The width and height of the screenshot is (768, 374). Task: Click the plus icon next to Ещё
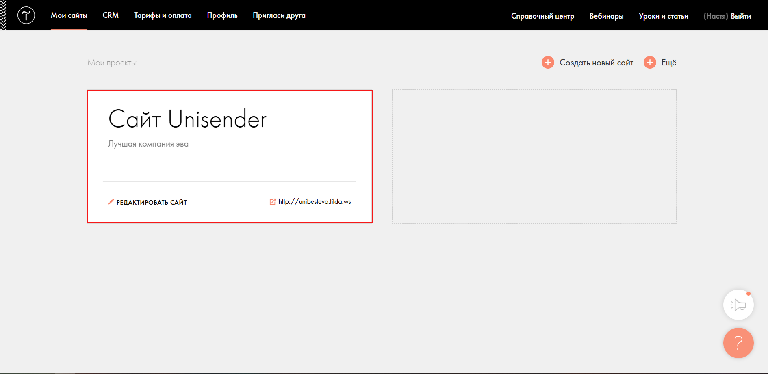pyautogui.click(x=650, y=63)
